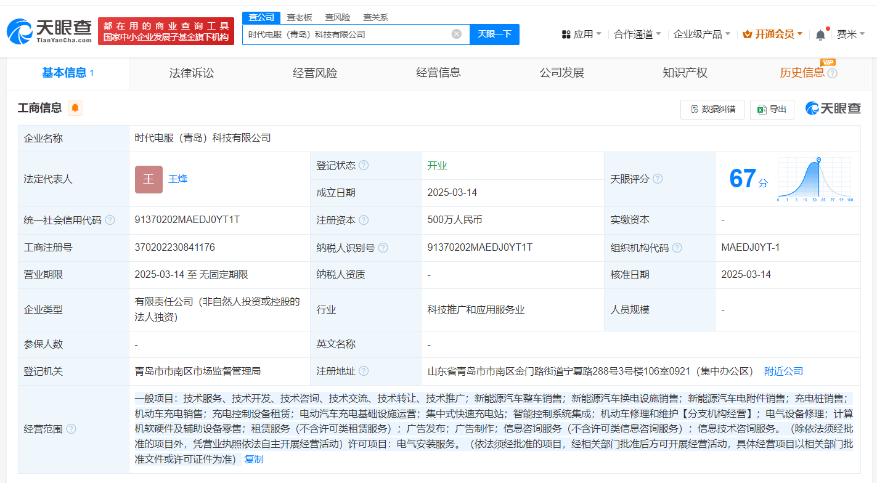Switch to the 经营风险 tab
The width and height of the screenshot is (877, 483).
315,73
